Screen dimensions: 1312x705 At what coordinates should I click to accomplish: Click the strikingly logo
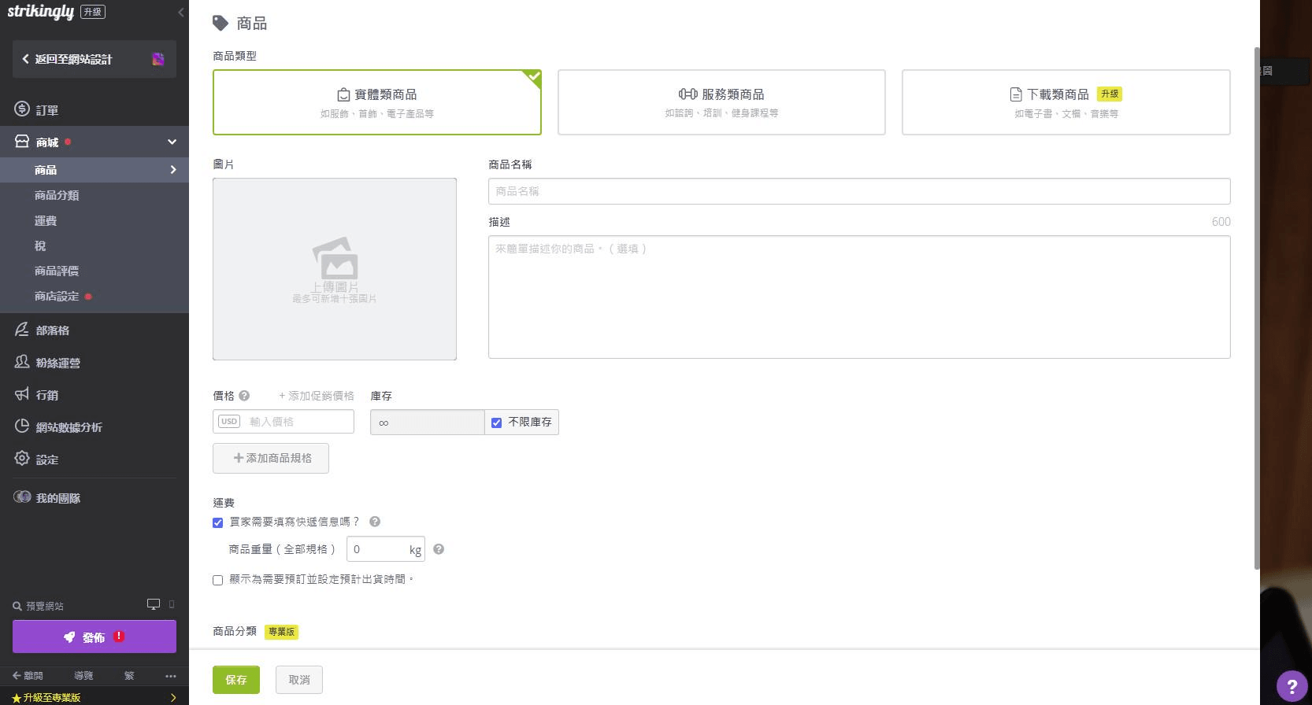tap(40, 12)
